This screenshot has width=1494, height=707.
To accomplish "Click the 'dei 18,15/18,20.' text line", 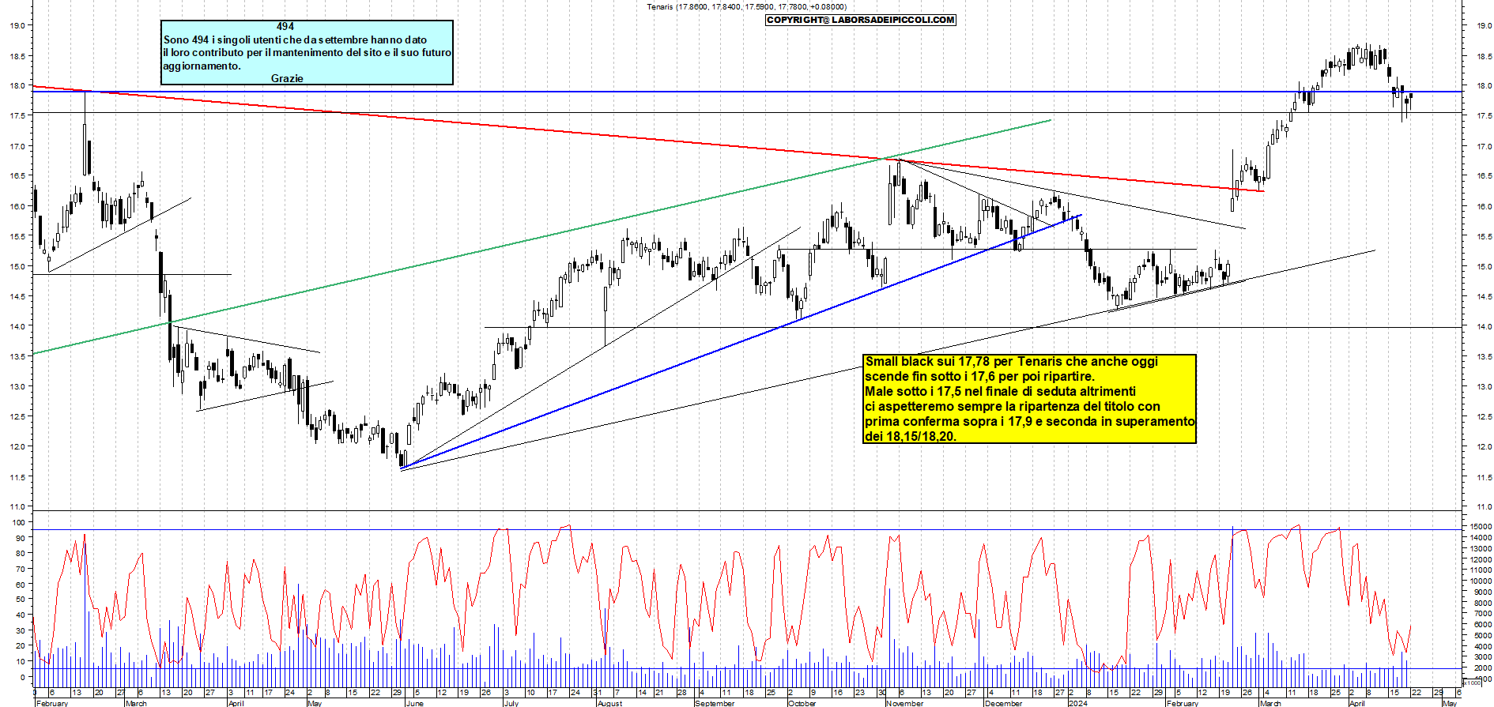I will [911, 437].
